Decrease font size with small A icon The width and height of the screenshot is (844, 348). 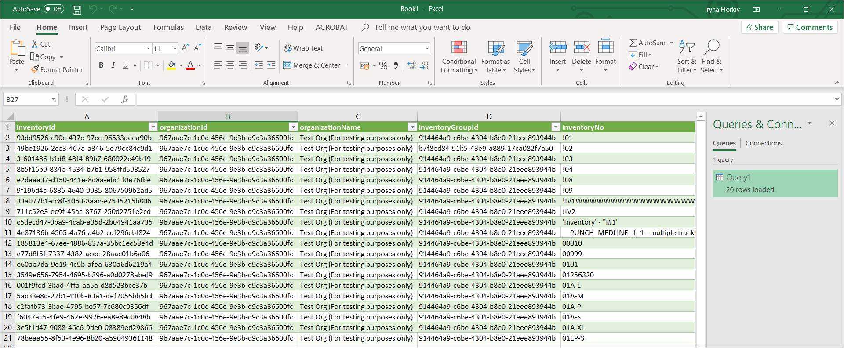198,47
